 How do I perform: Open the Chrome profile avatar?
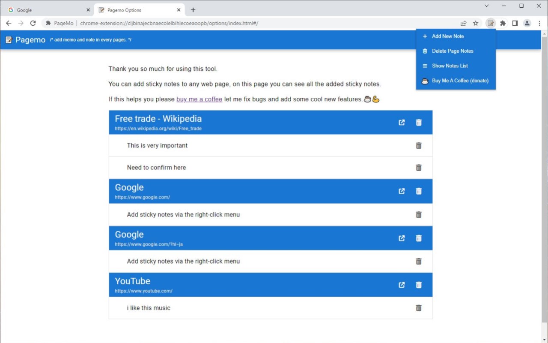click(527, 23)
